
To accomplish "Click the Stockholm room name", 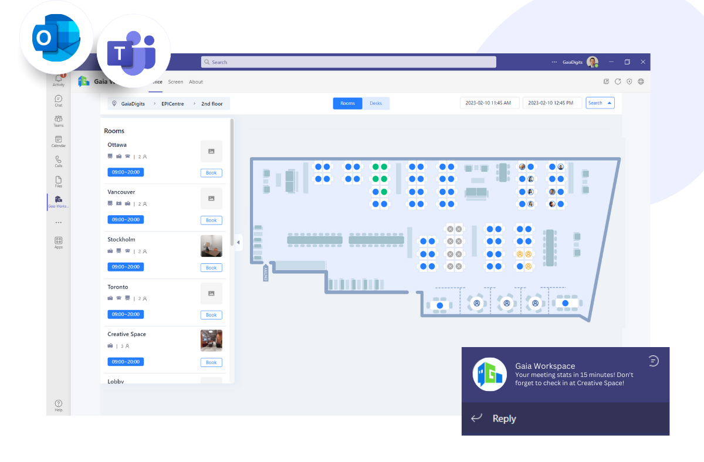I will click(x=121, y=239).
